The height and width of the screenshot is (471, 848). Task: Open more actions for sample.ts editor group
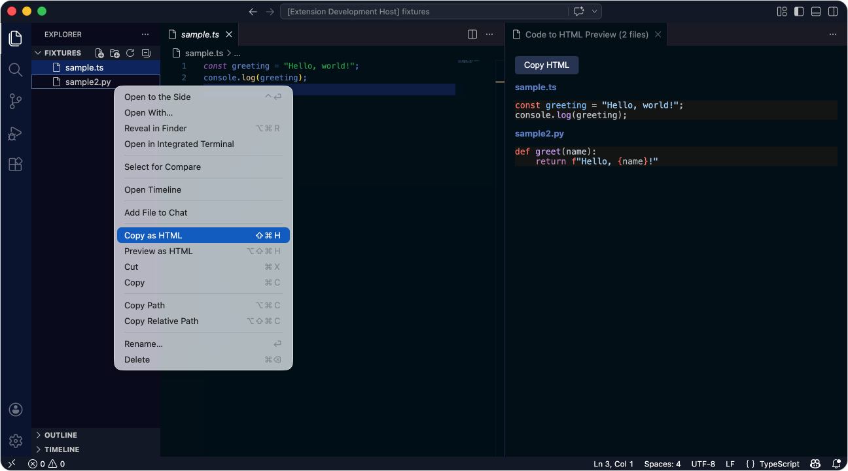(x=488, y=35)
